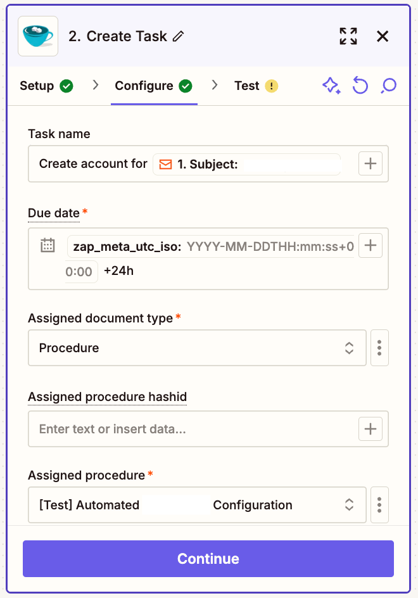
Task: Click the teacup app icon
Action: pos(38,36)
